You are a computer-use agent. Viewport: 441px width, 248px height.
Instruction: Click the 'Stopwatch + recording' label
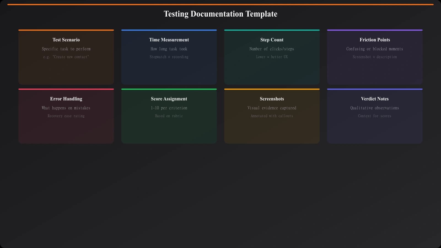click(169, 57)
